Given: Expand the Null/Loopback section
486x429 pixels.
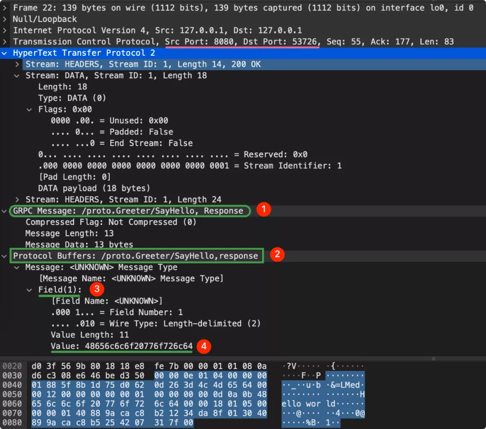Looking at the screenshot, I should pyautogui.click(x=4, y=19).
